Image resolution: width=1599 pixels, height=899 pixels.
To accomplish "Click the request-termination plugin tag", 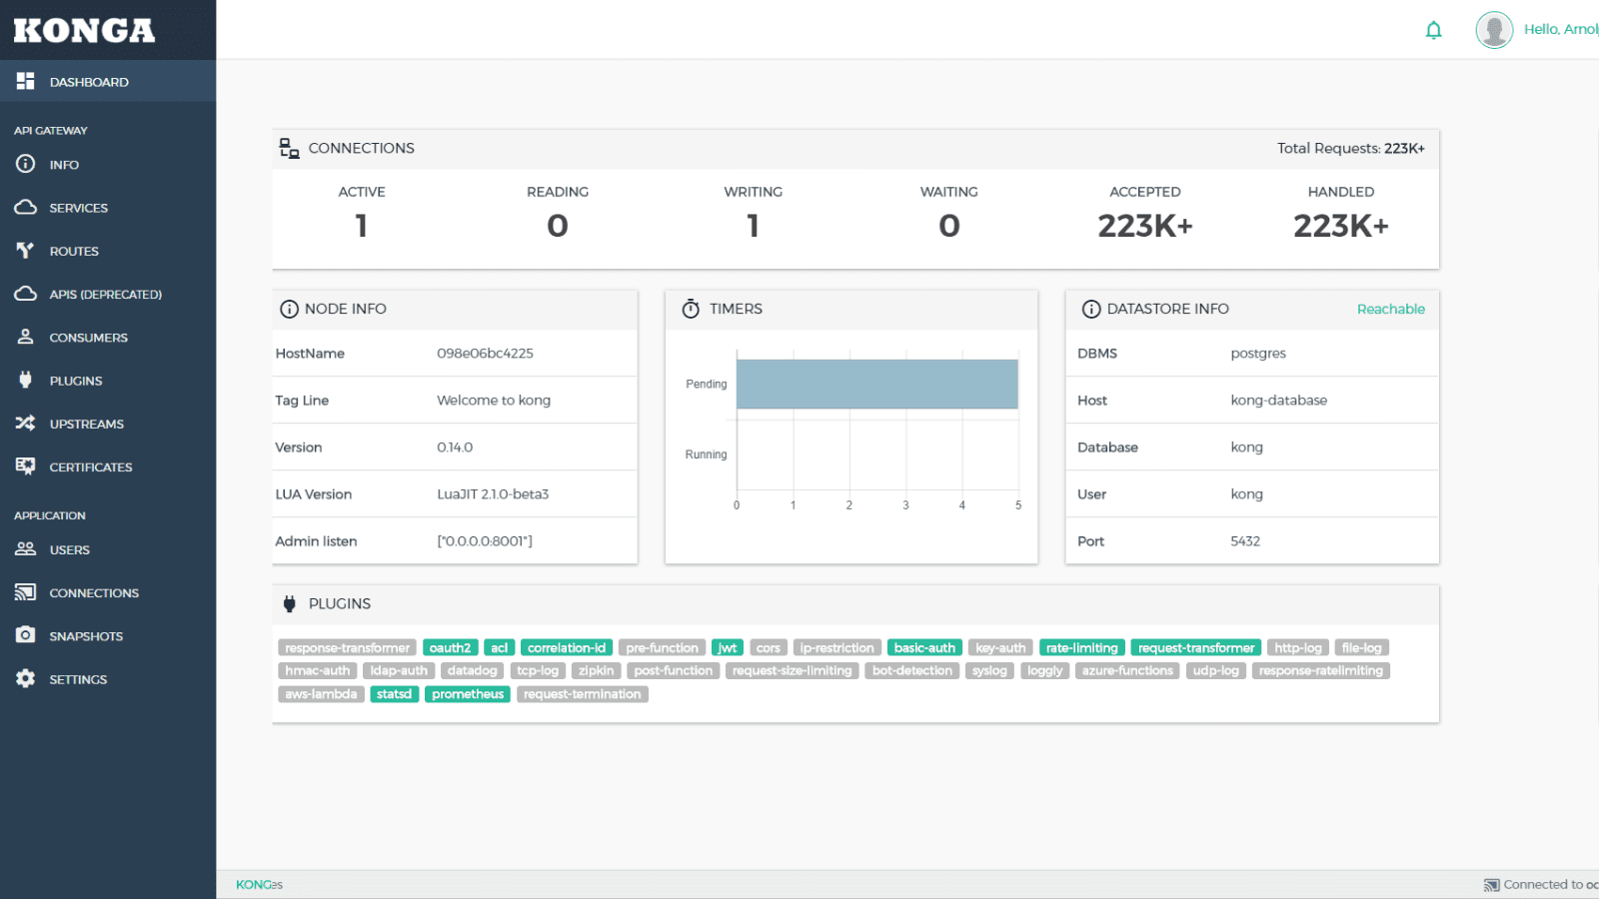I will [x=583, y=693].
